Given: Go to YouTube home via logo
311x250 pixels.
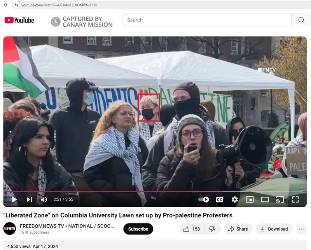Looking at the screenshot, I should point(19,20).
